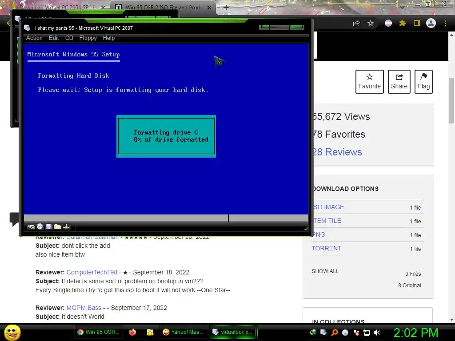Launch Firefox from the taskbar

[132, 332]
